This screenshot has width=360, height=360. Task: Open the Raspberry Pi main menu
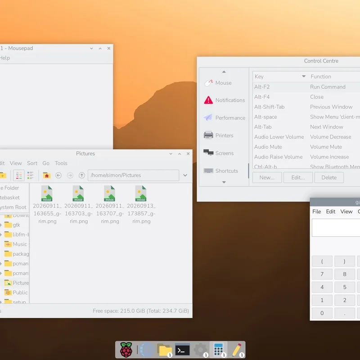[x=126, y=350]
